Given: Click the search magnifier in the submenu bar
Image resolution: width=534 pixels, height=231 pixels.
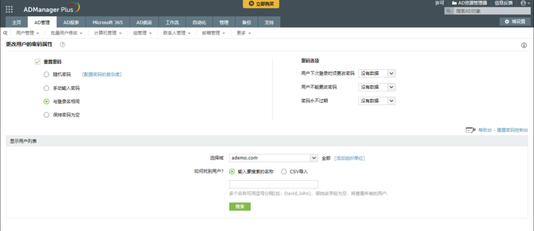Looking at the screenshot, I should tap(5, 33).
